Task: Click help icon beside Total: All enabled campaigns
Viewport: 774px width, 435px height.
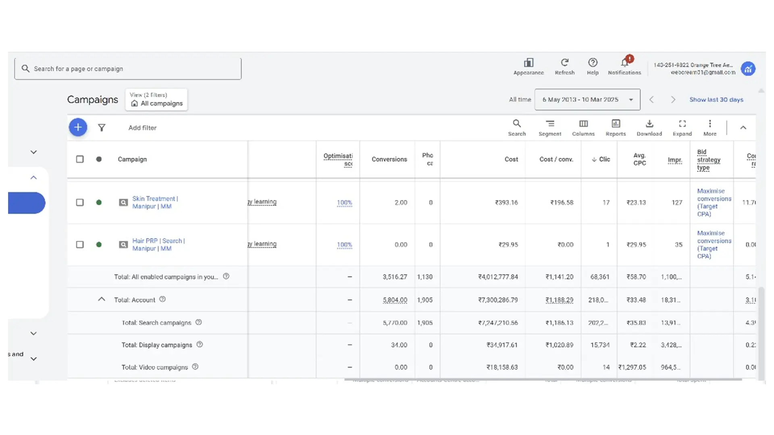Action: point(226,276)
